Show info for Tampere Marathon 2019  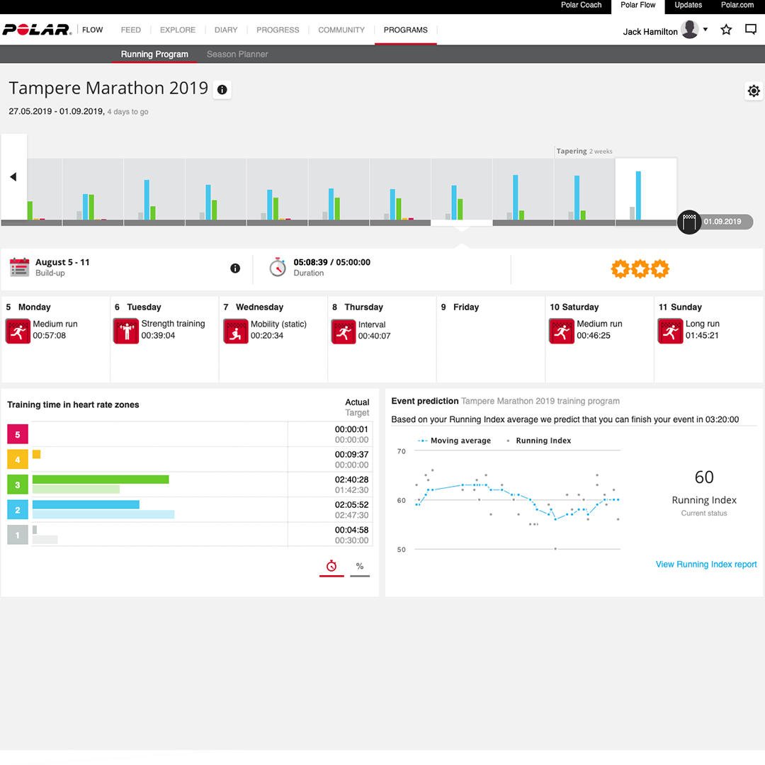222,90
